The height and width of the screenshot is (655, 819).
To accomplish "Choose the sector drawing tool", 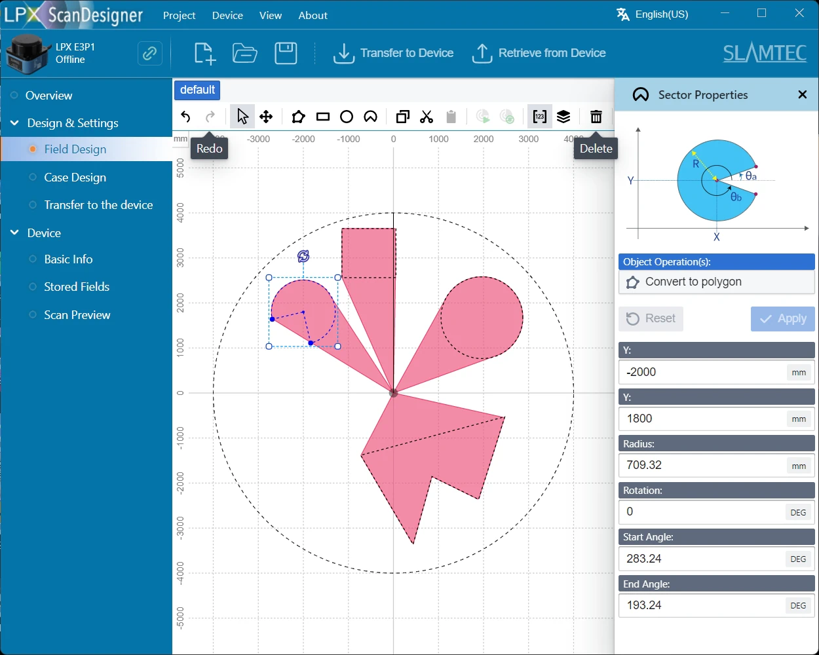I will point(370,117).
